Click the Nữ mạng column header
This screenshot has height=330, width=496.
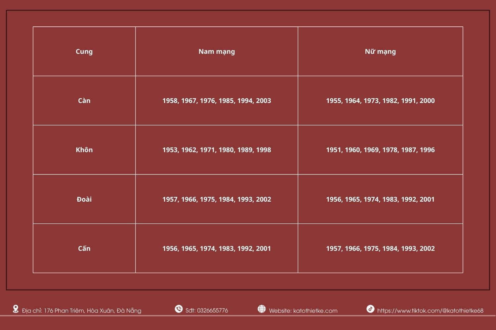(380, 51)
